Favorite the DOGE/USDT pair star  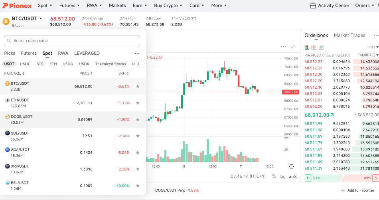pos(138,119)
